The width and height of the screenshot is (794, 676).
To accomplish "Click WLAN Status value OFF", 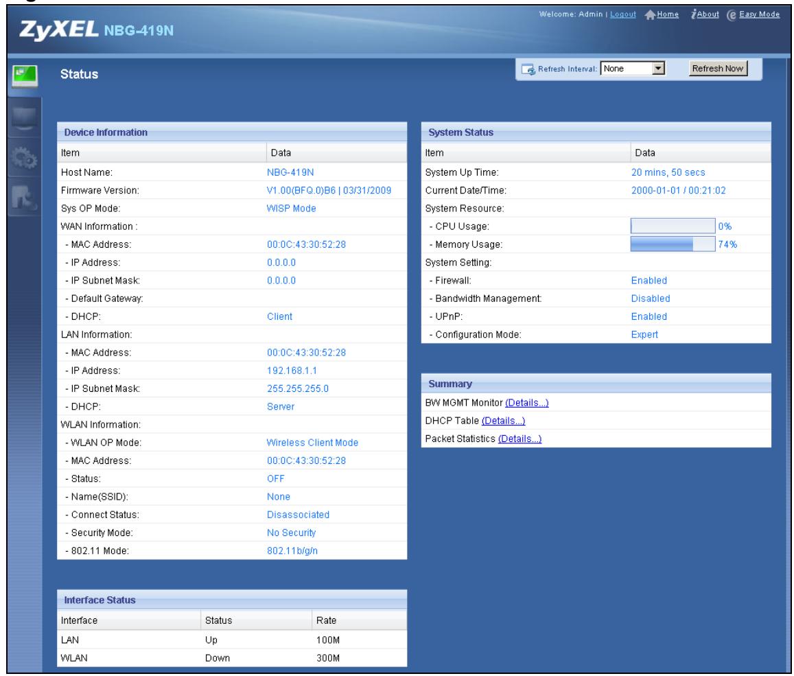I will [275, 478].
